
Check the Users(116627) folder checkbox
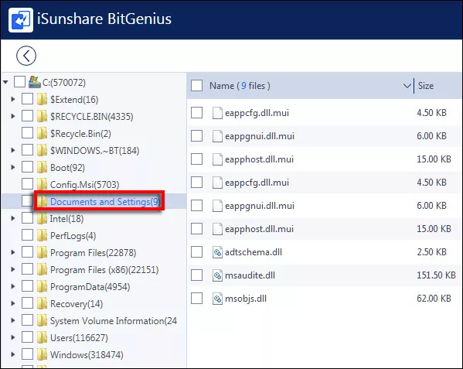pos(27,337)
